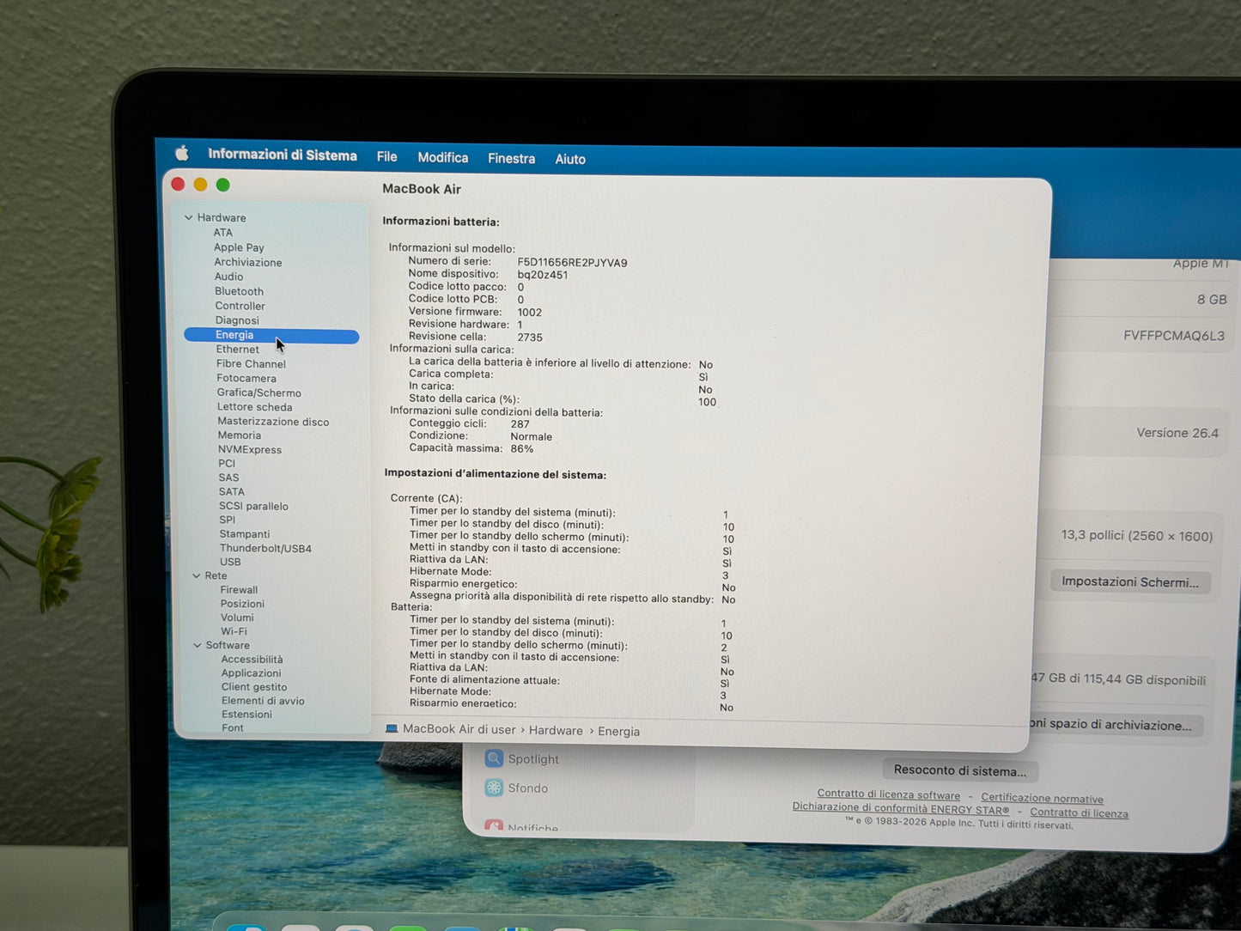Open the Modifica menu
The height and width of the screenshot is (931, 1241).
443,157
